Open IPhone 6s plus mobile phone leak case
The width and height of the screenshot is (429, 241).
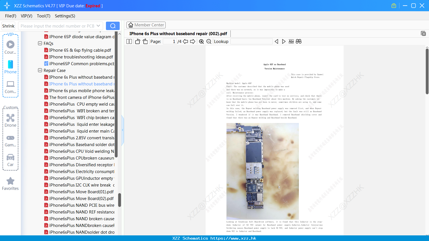(x=79, y=91)
